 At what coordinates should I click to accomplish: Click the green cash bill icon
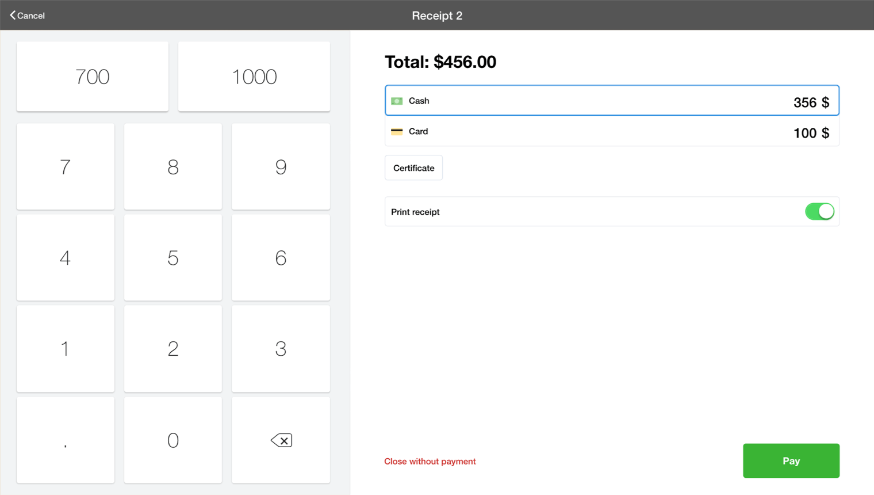397,101
